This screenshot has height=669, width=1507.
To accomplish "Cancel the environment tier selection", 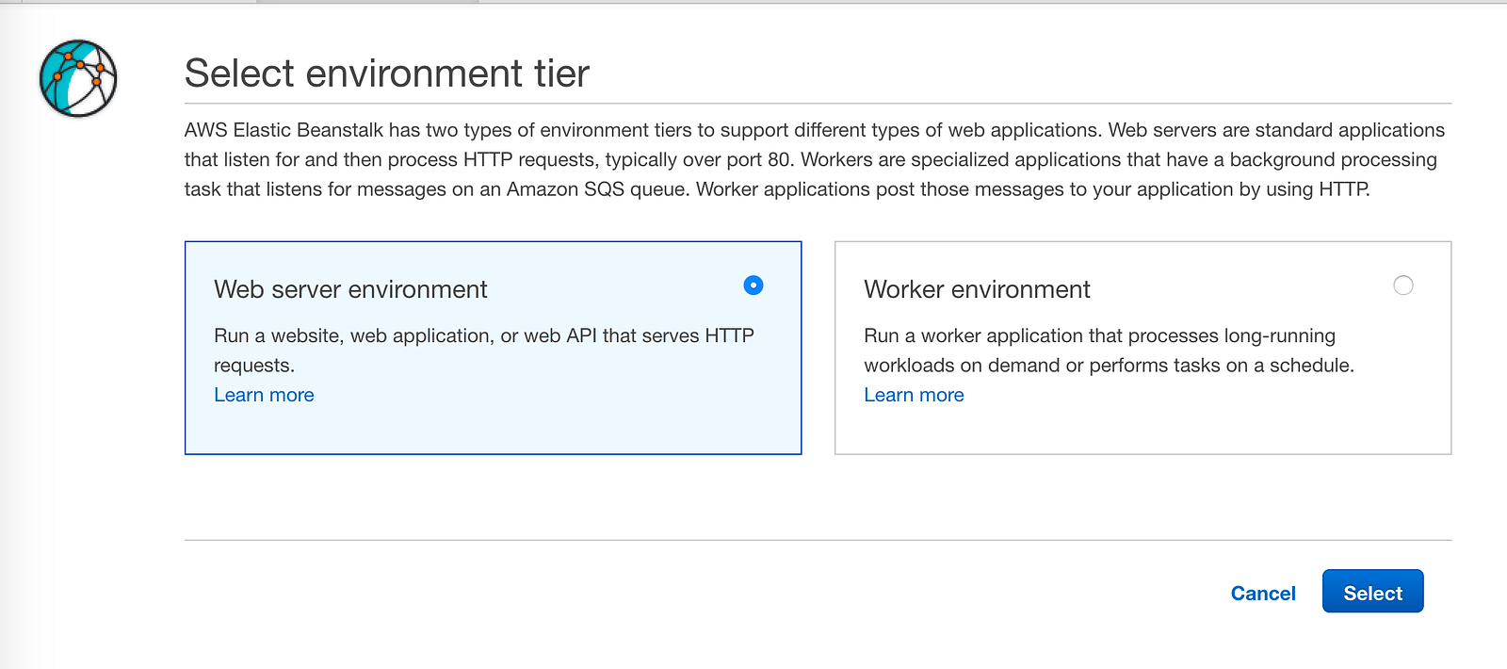I will tap(1263, 593).
